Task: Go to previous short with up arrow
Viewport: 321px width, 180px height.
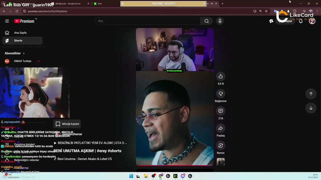Action: click(x=311, y=94)
